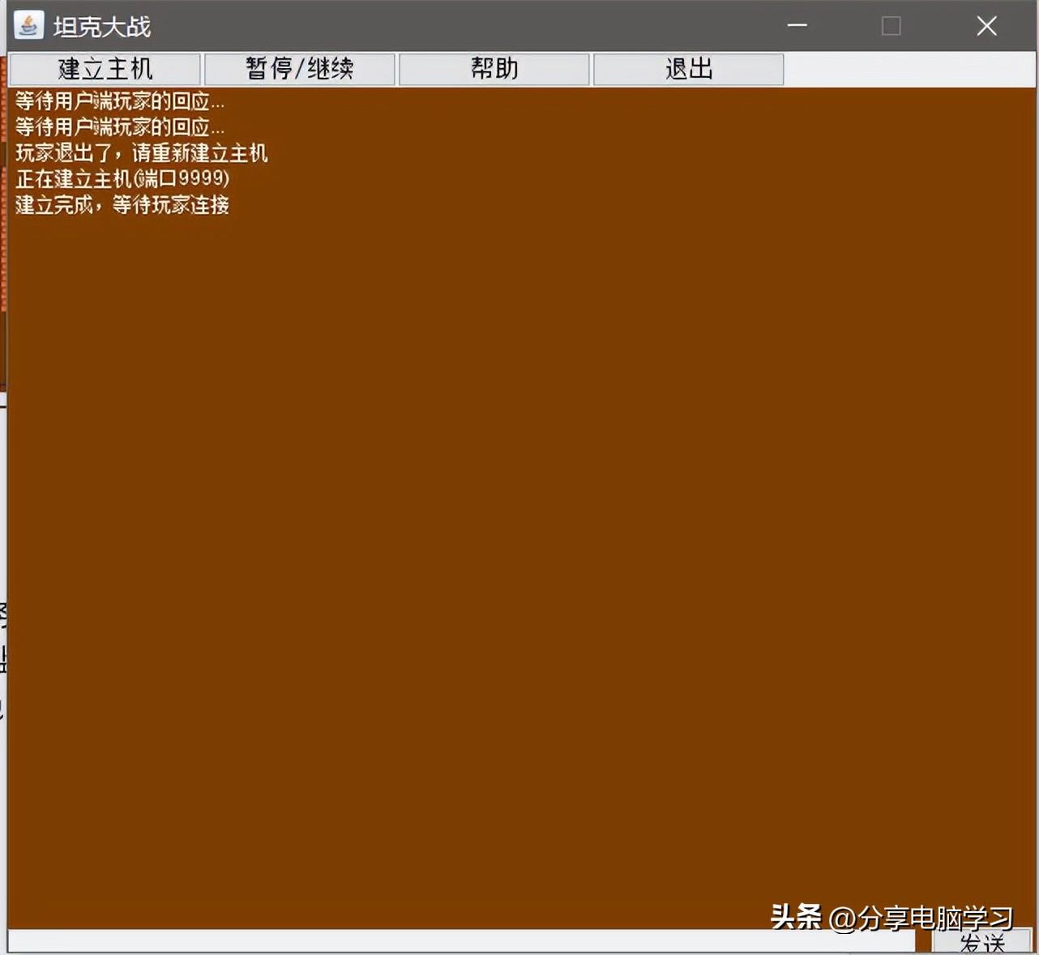Focus the chat message input field
The image size is (1039, 955).
point(462,942)
